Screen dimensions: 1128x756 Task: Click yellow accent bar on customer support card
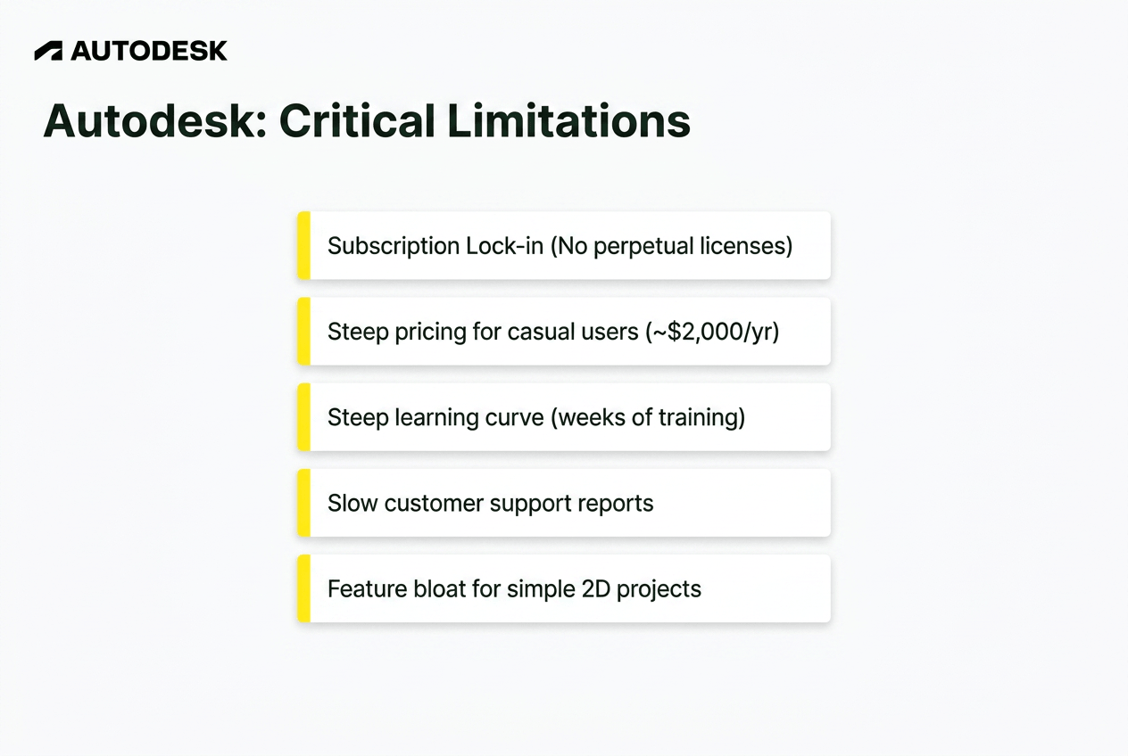(303, 503)
